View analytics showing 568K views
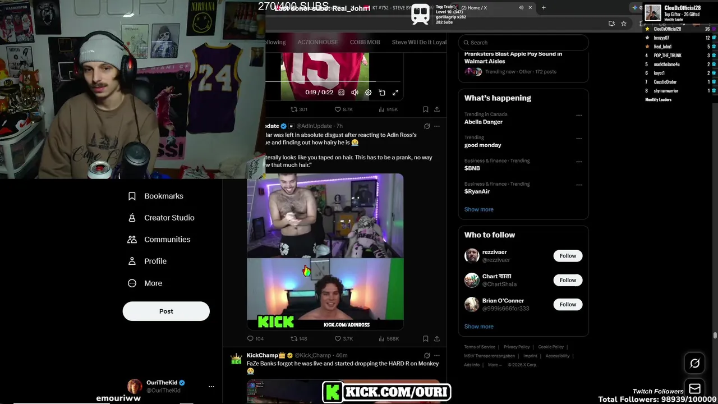Image resolution: width=718 pixels, height=404 pixels. 388,339
